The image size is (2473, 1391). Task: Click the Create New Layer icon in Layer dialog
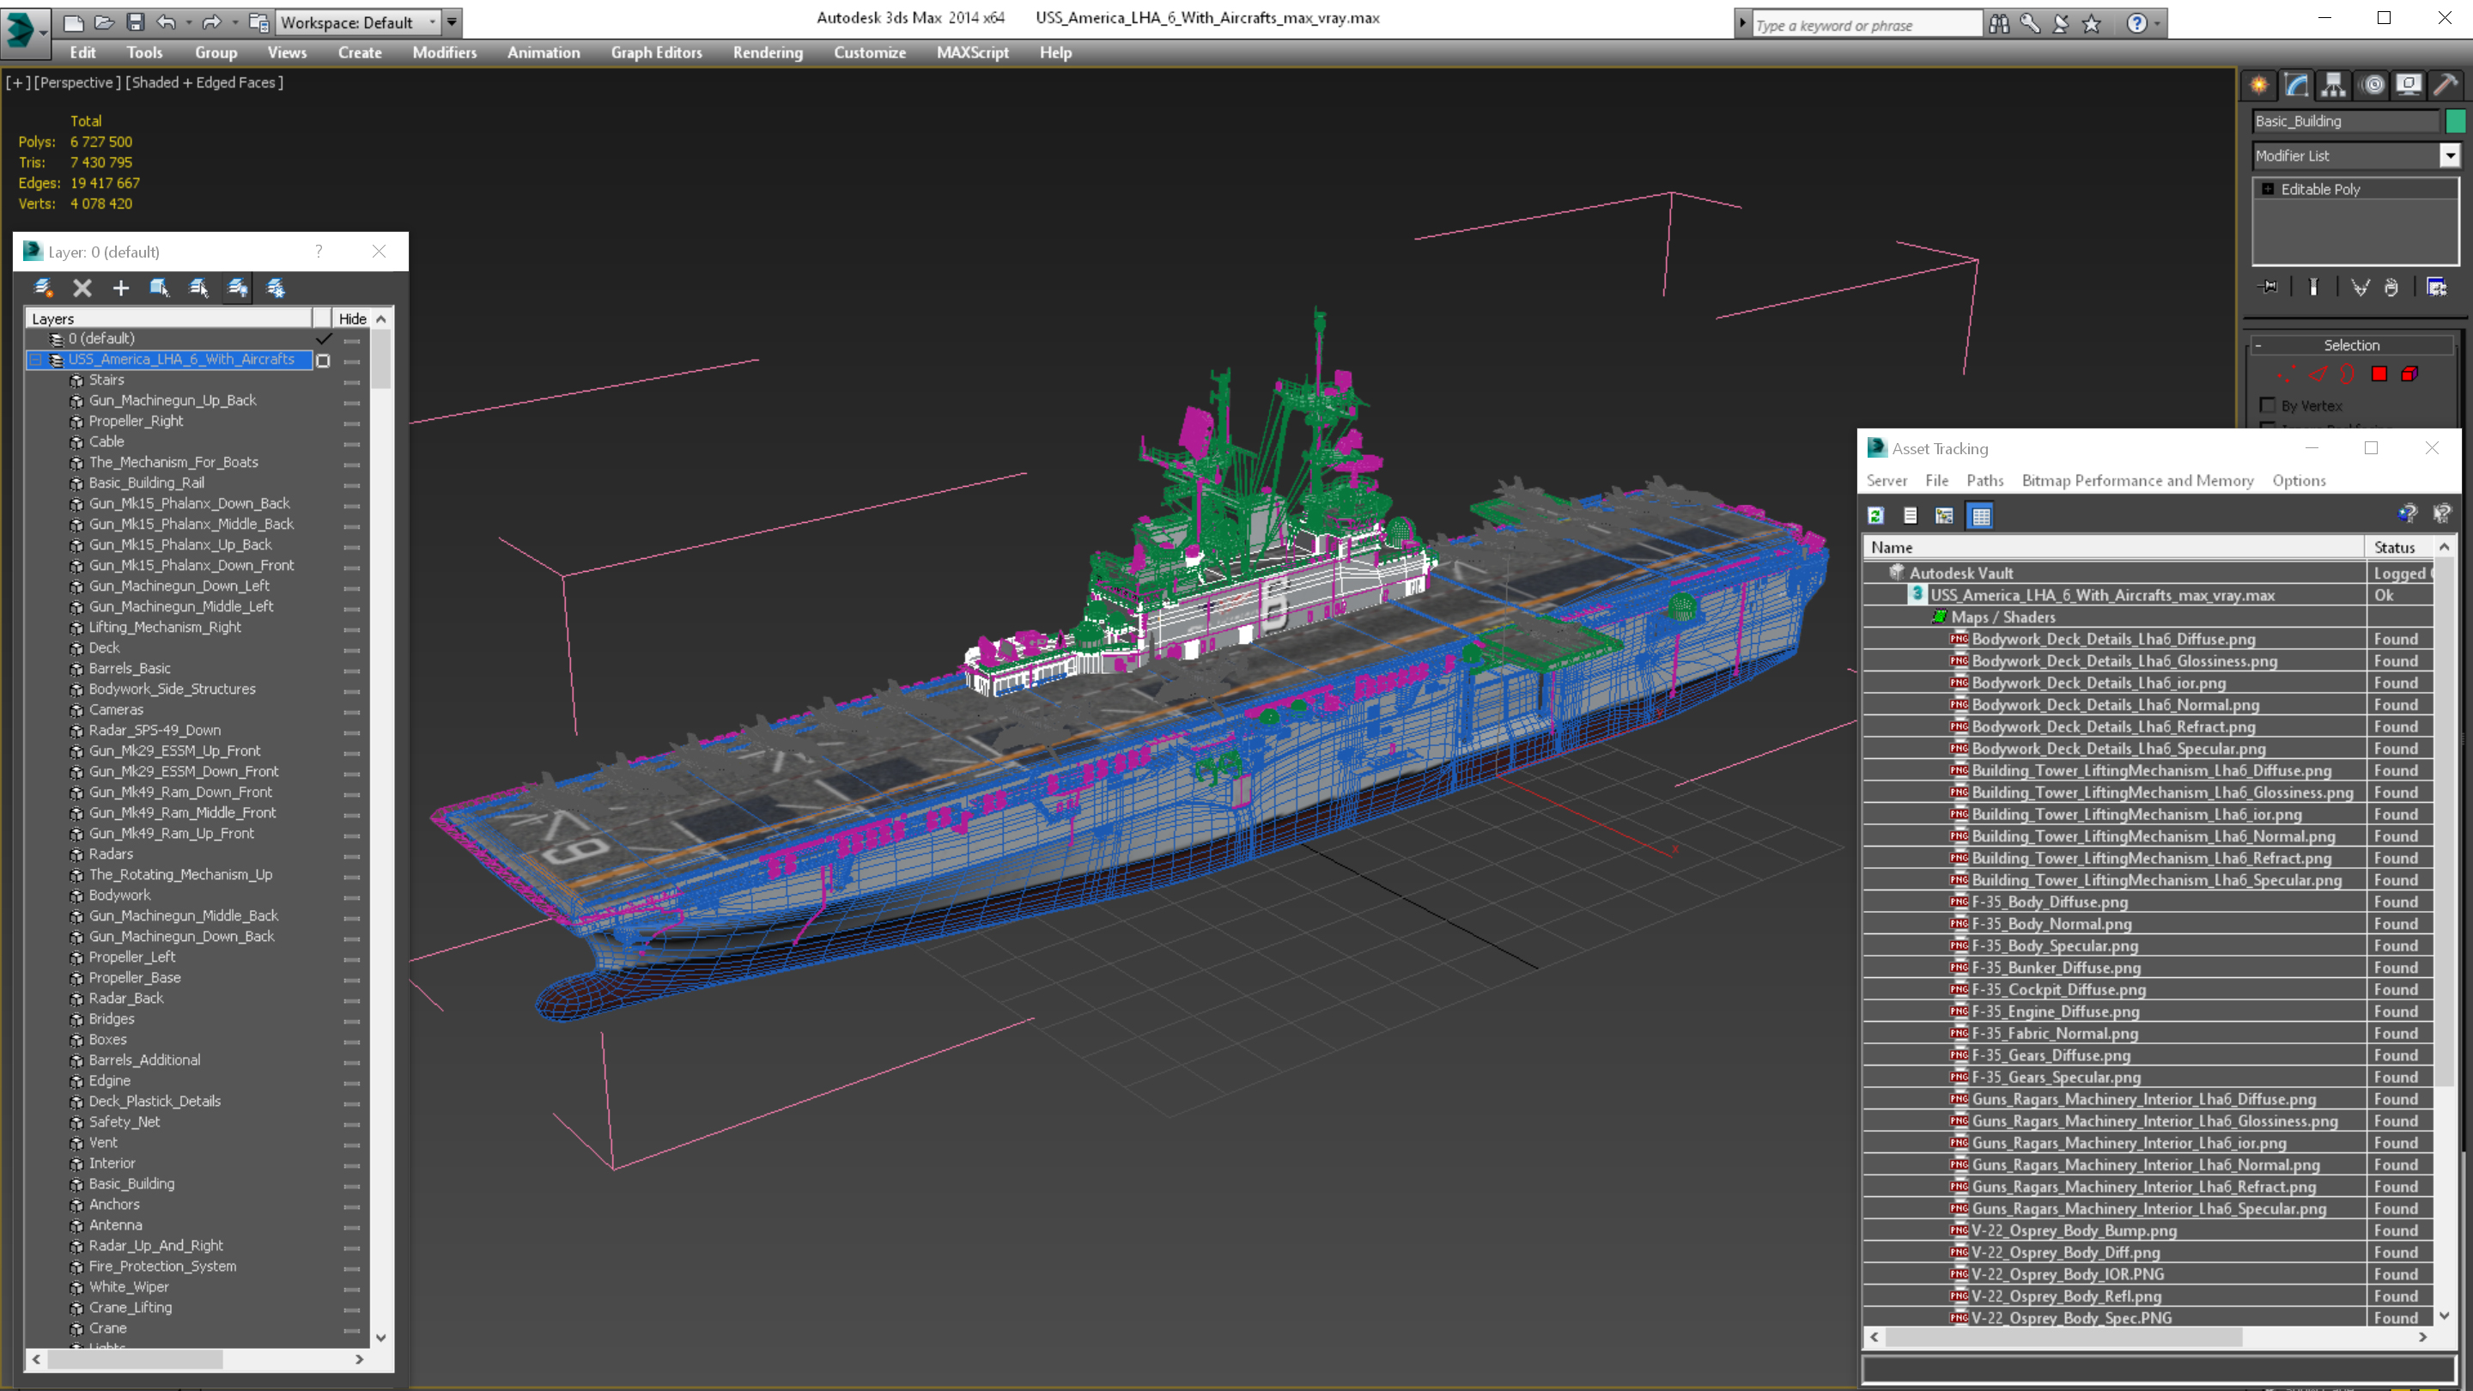(x=43, y=287)
